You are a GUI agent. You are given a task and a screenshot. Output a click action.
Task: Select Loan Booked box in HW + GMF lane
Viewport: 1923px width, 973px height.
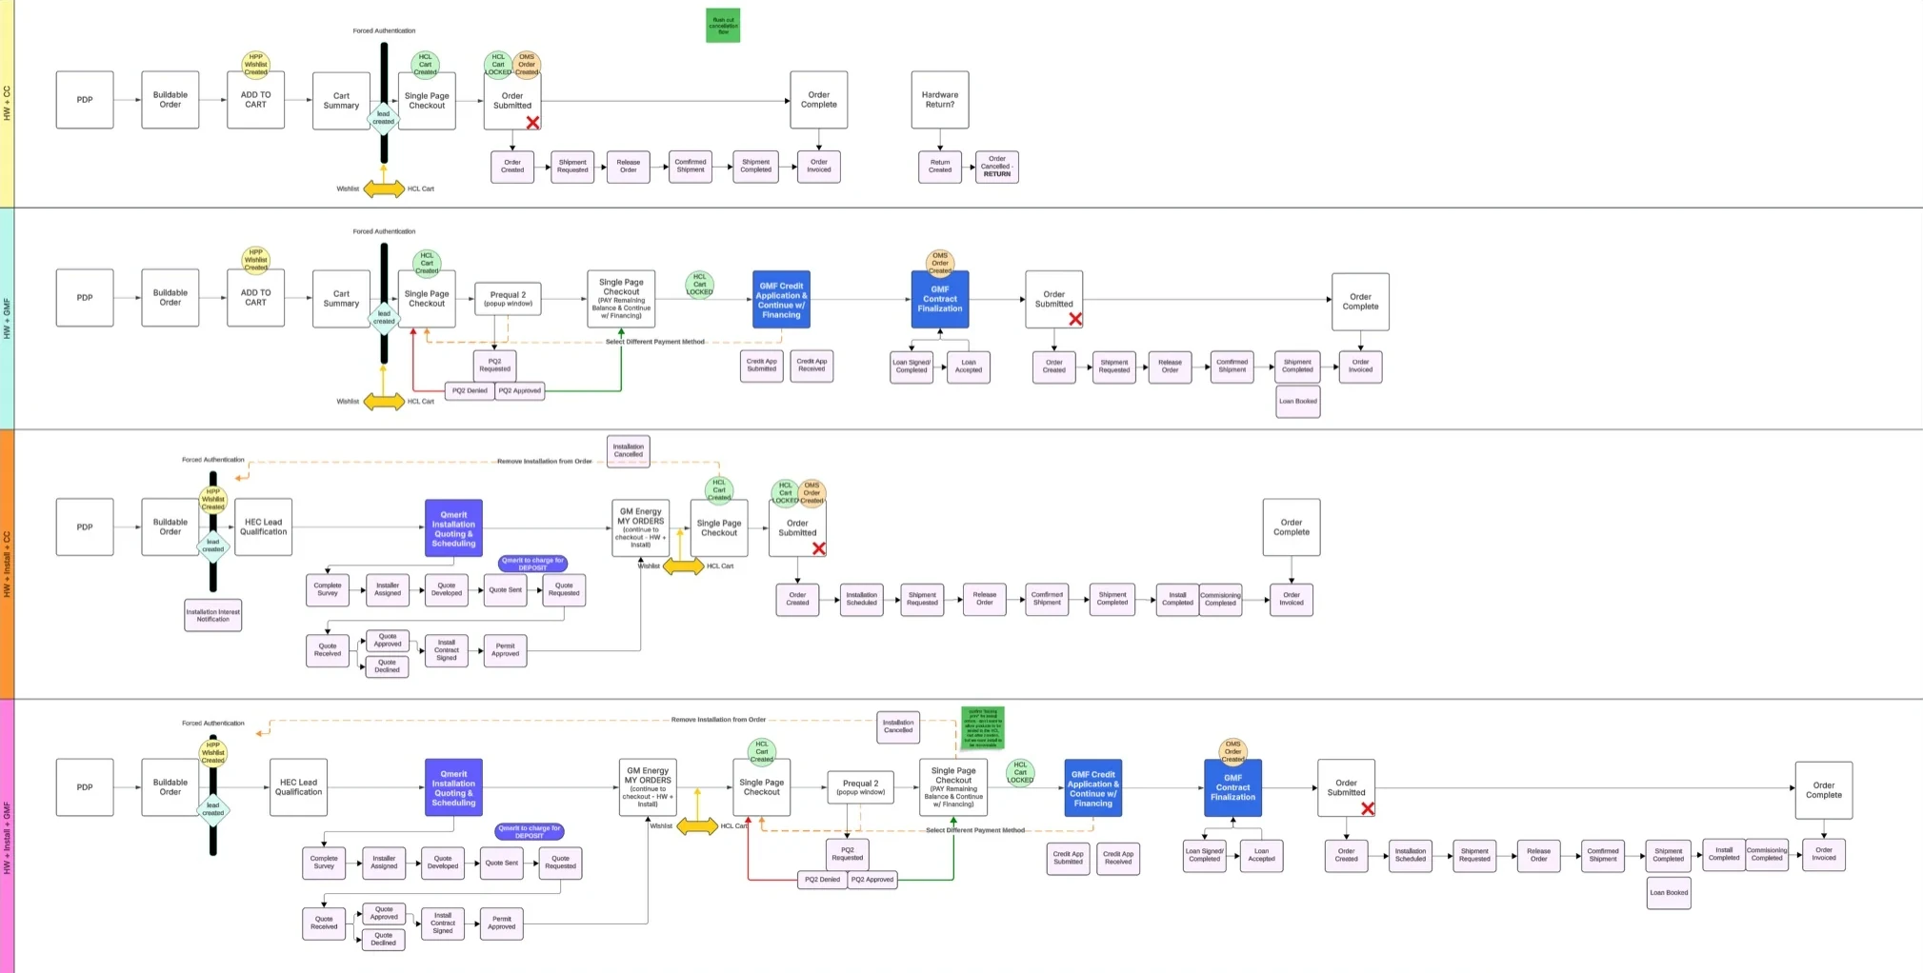click(1298, 402)
